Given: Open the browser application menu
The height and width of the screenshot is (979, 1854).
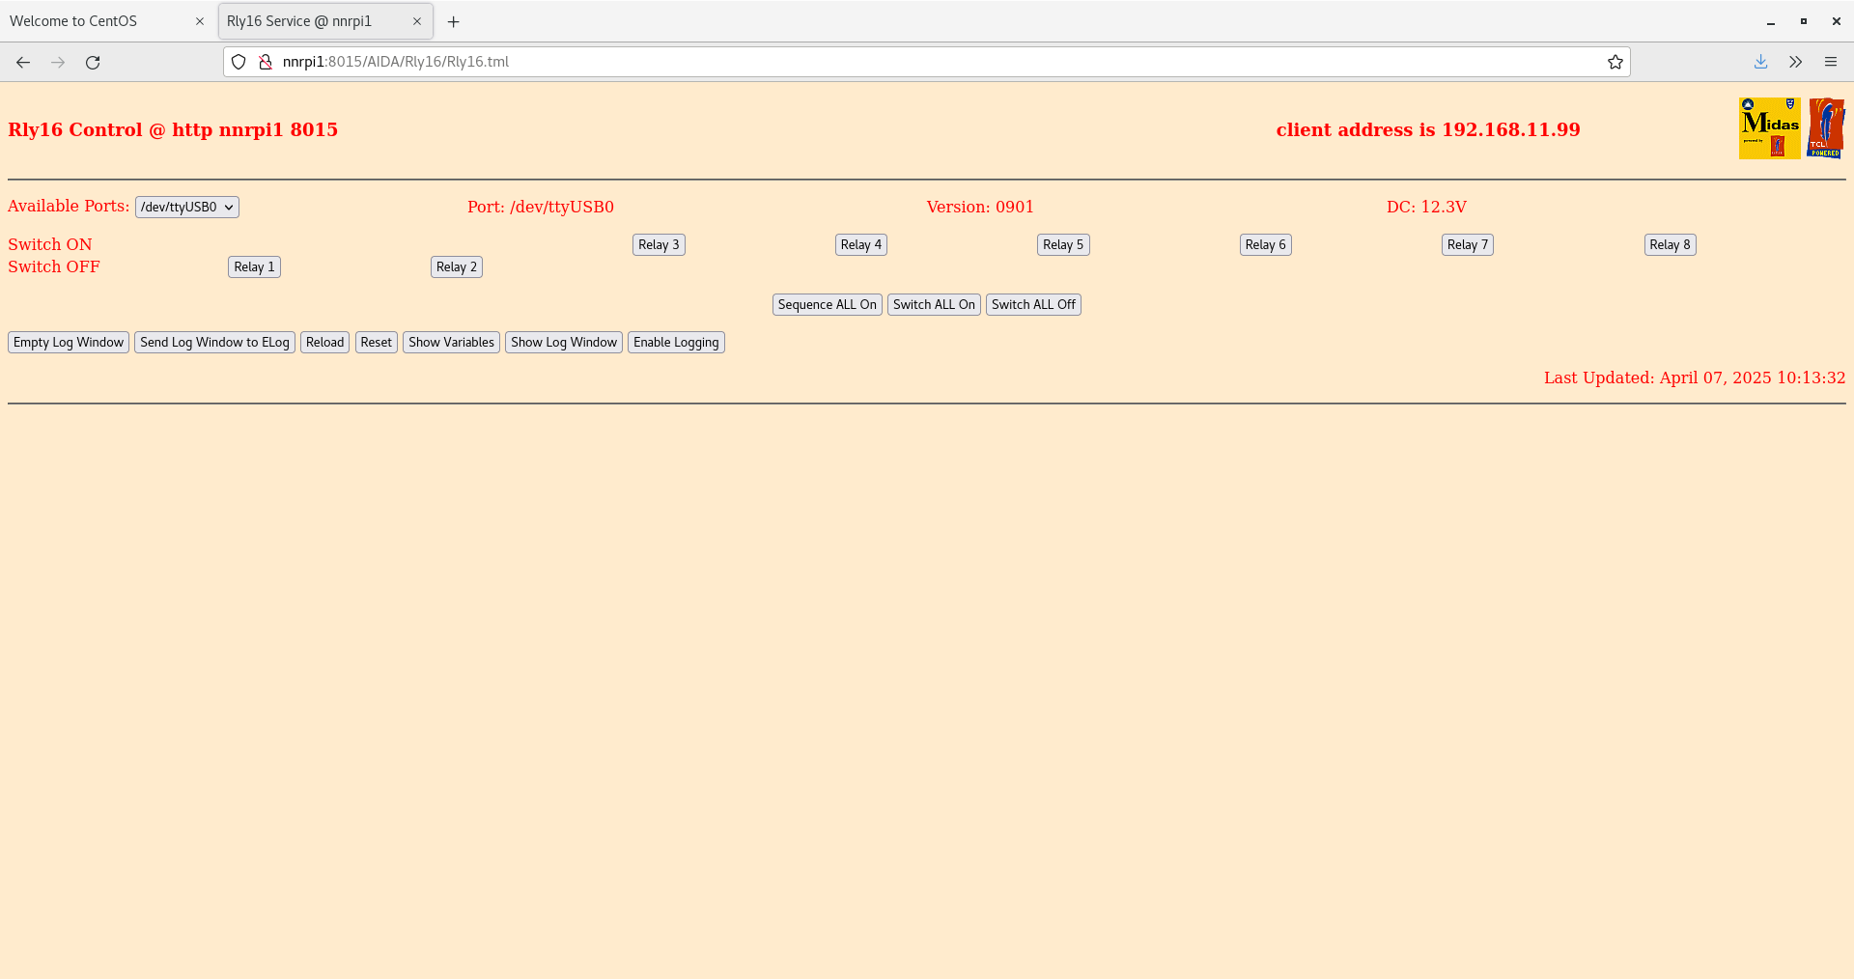Looking at the screenshot, I should [1831, 62].
